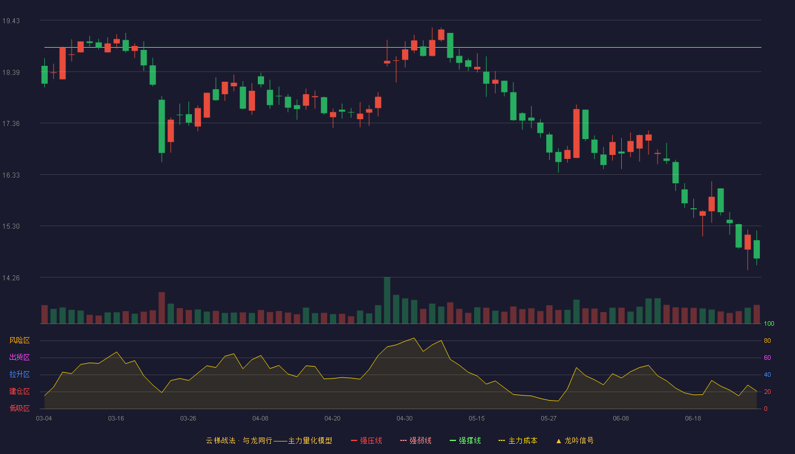
Task: Select the 建仓区 zone label
Action: pyautogui.click(x=19, y=392)
